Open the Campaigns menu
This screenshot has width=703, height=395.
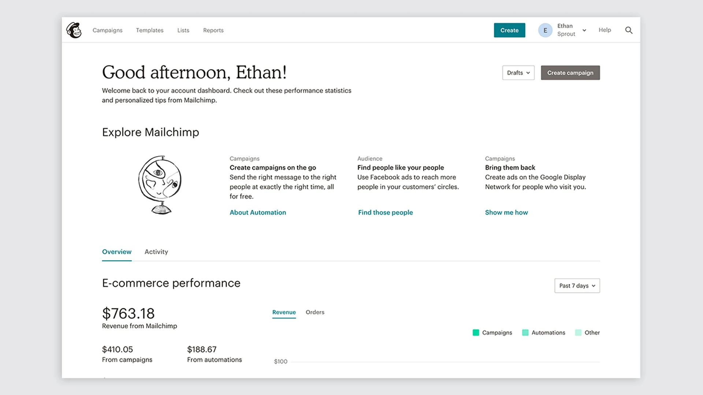pos(107,30)
